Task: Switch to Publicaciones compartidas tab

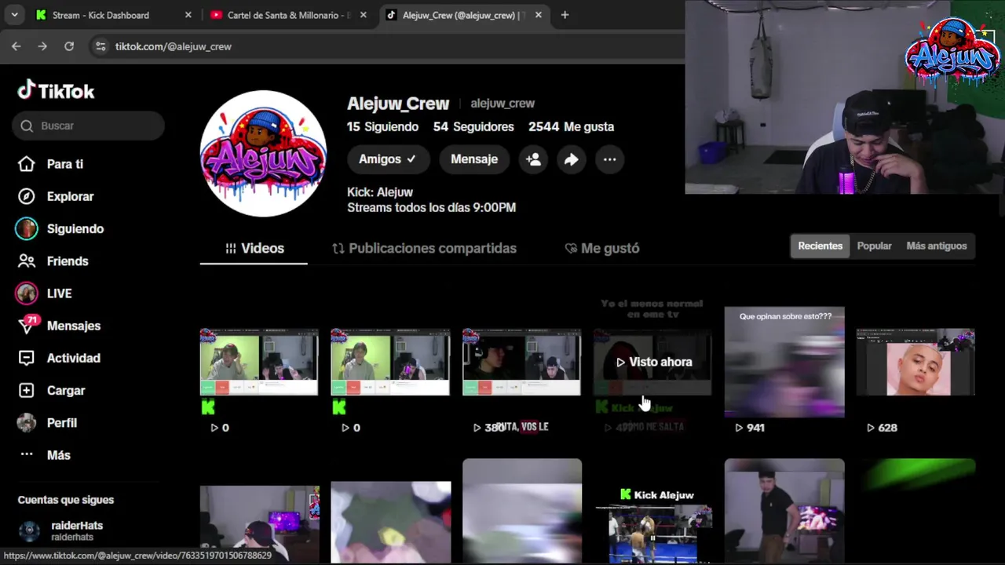Action: click(x=424, y=248)
